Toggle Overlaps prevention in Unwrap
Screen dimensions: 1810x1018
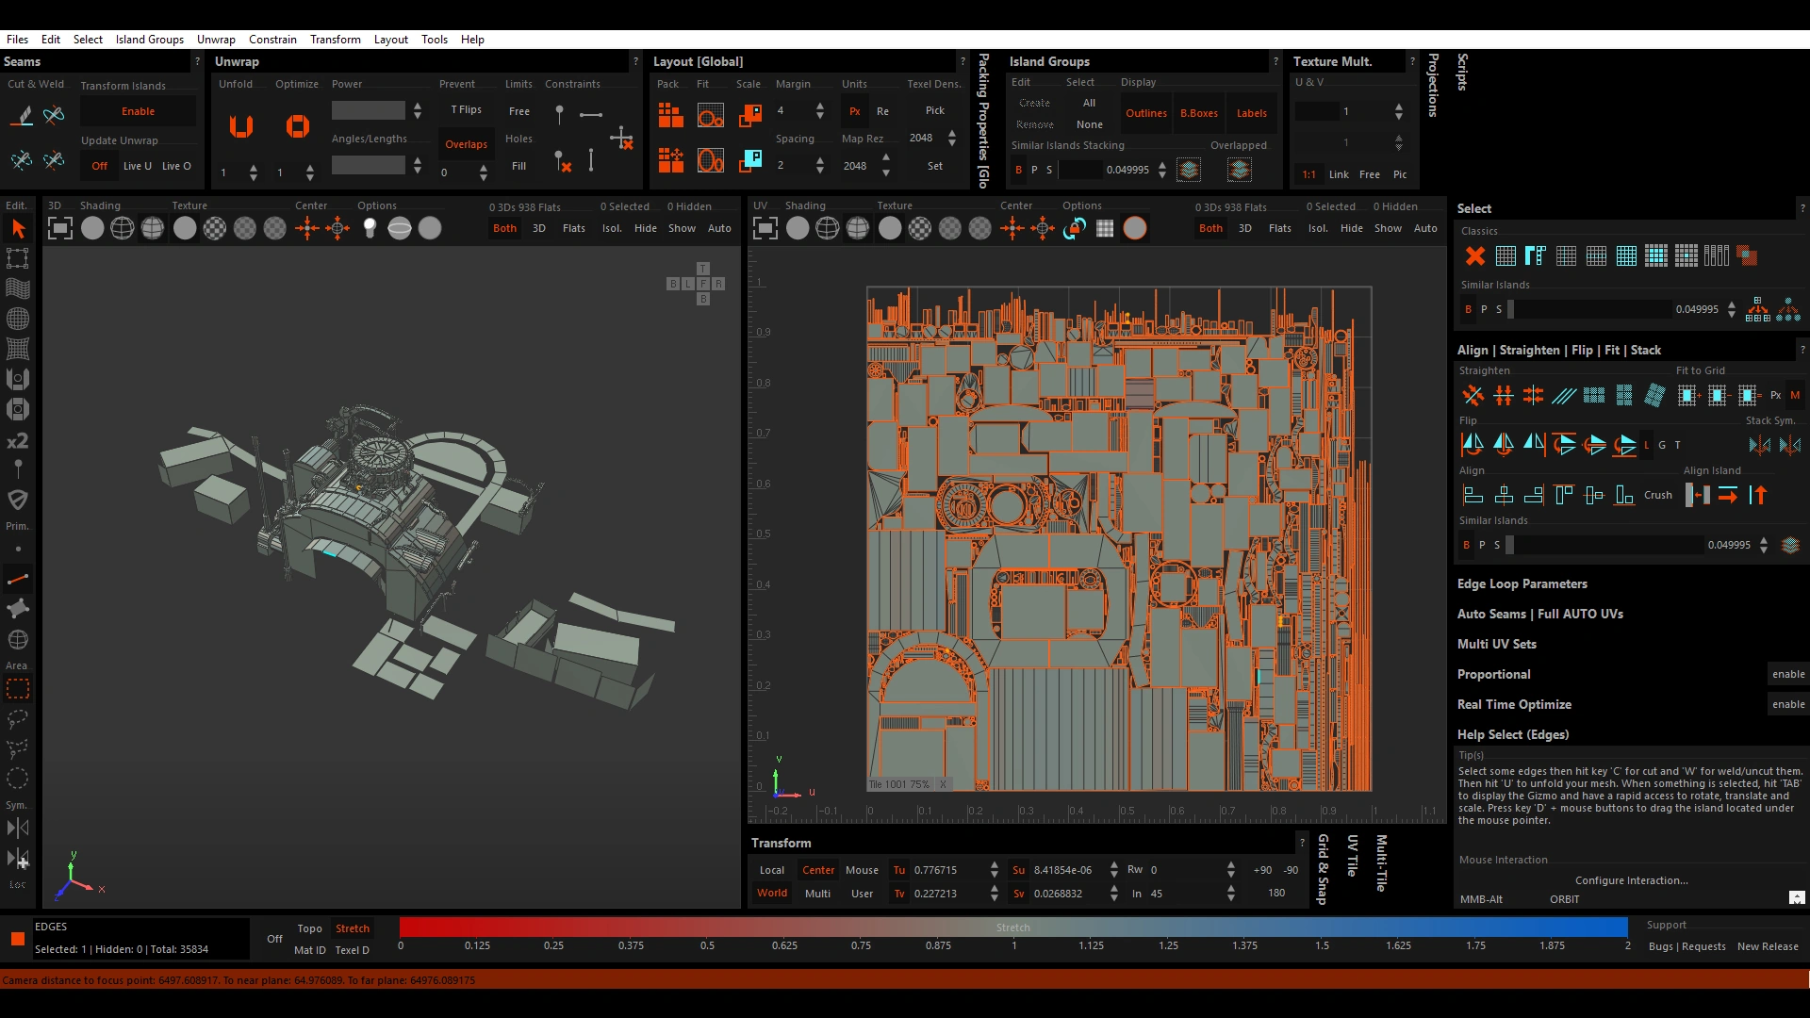[466, 144]
